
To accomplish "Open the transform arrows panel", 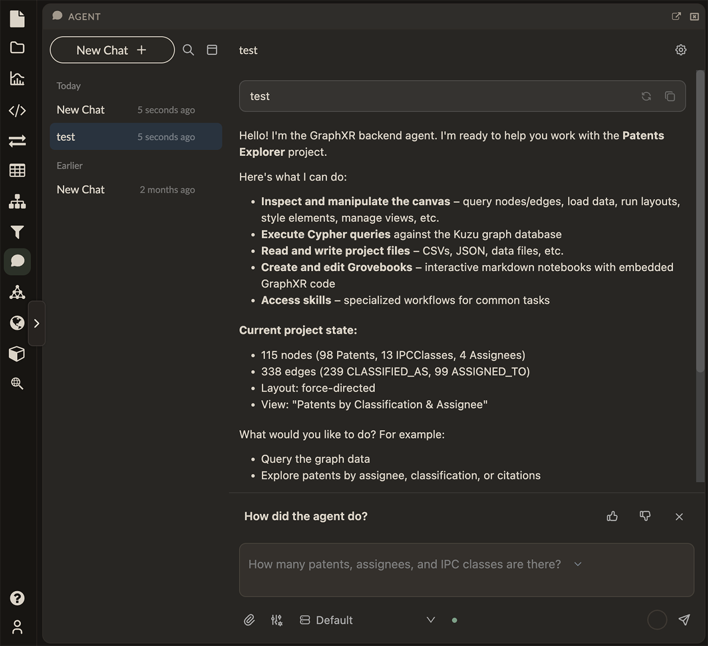I will click(x=17, y=141).
